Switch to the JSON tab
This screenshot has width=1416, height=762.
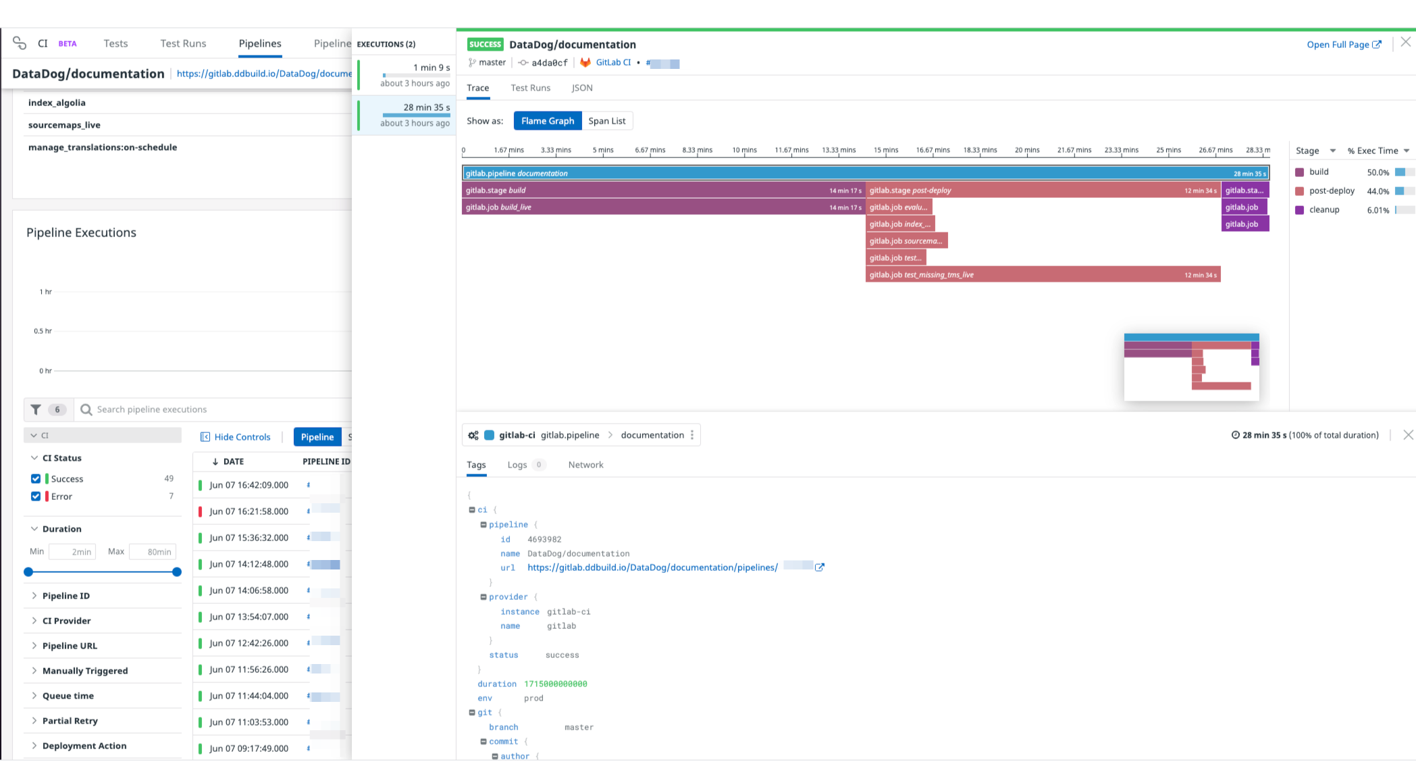(x=582, y=88)
